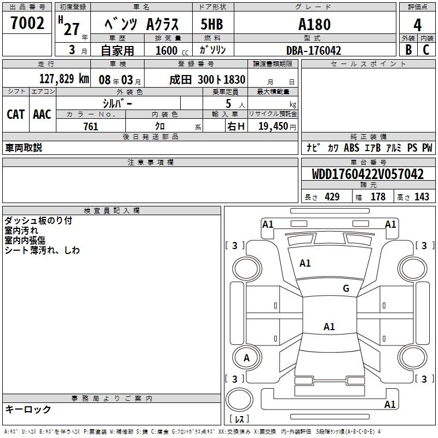Click the DBA-176042 model code
The image size is (438, 438).
[x=314, y=50]
